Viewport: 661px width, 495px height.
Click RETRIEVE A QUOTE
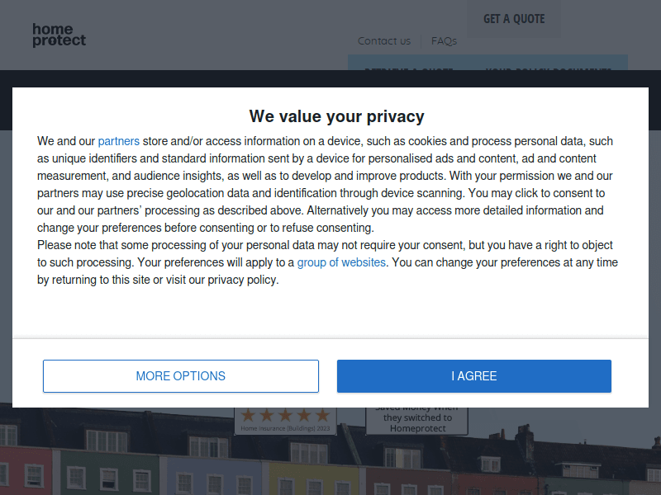point(408,73)
